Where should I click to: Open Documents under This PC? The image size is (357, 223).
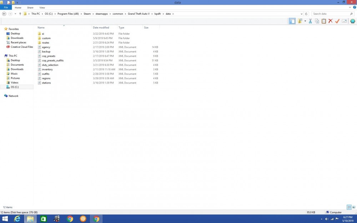[x=17, y=65]
